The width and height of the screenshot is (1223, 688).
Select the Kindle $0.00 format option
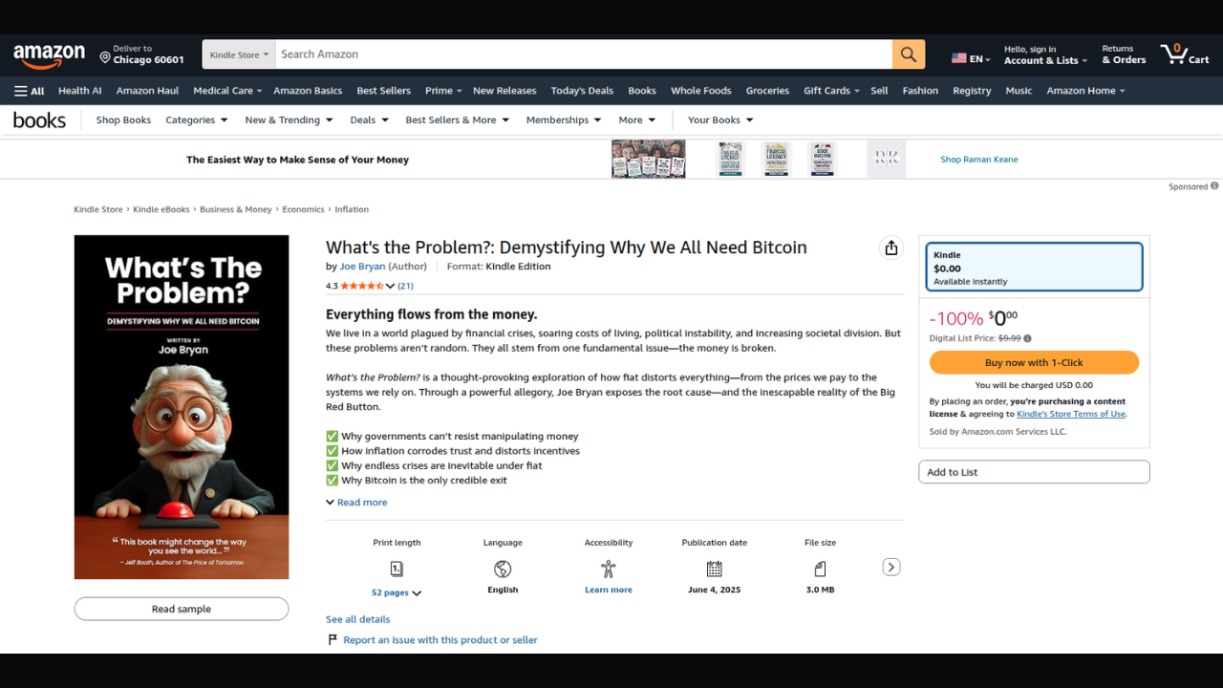(x=1034, y=267)
